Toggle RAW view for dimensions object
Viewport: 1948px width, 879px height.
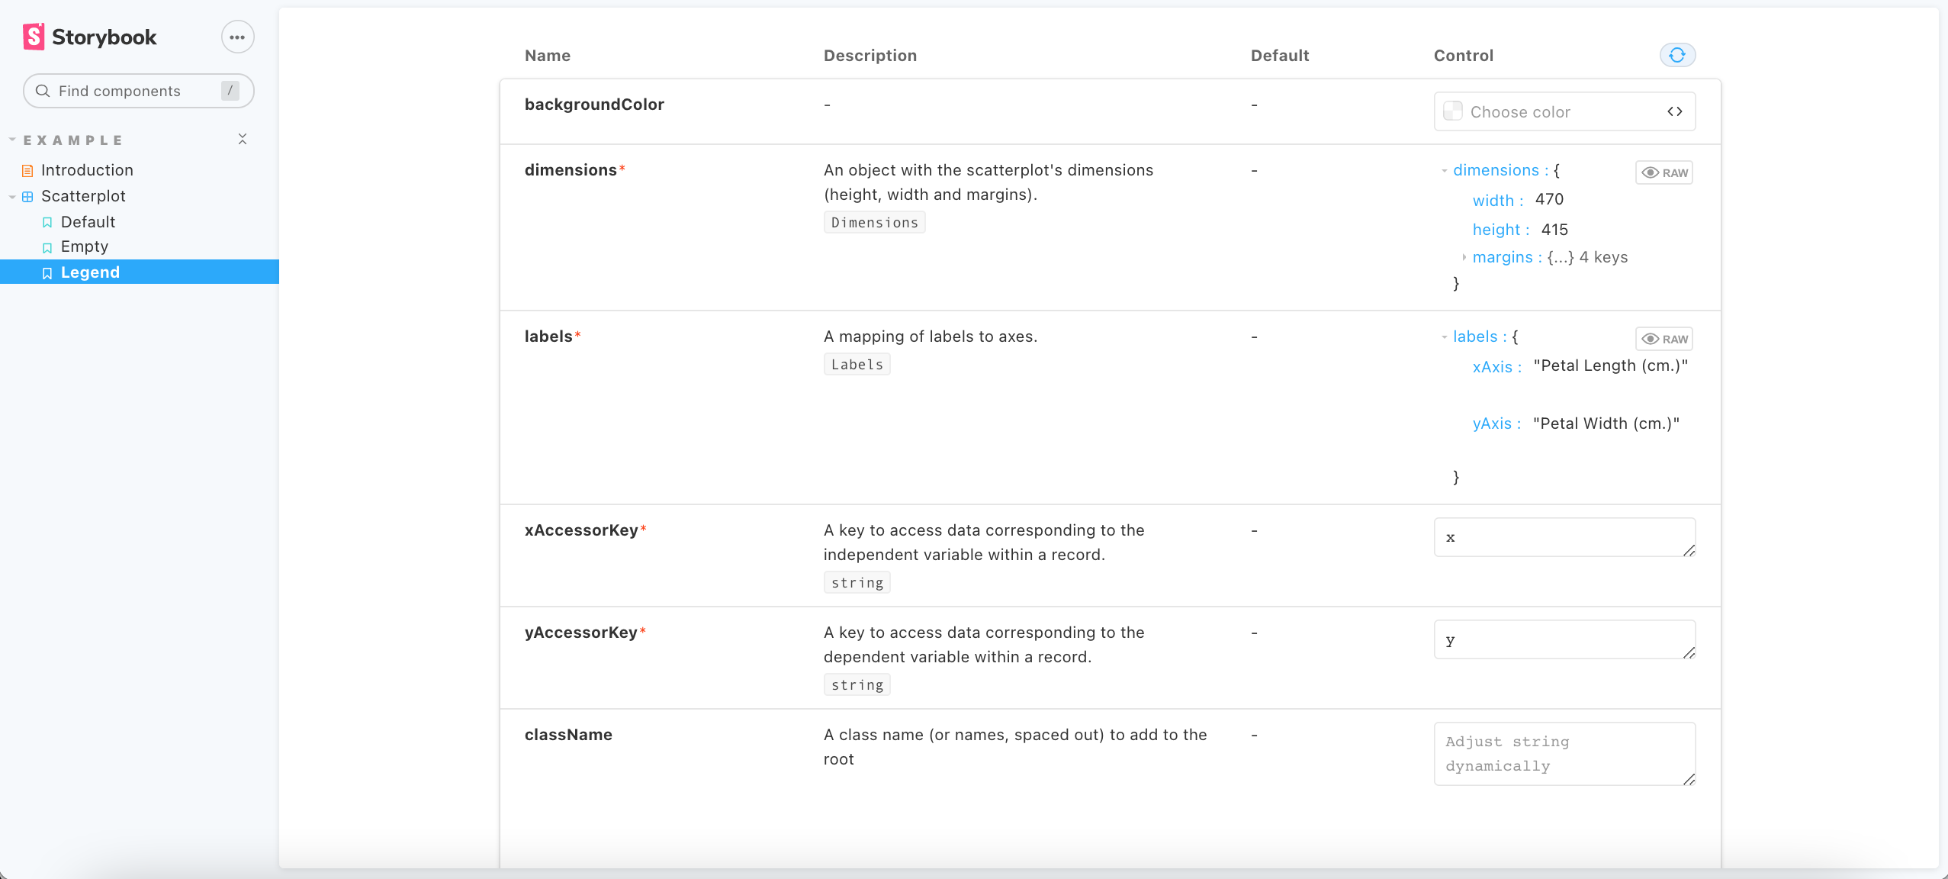1664,172
